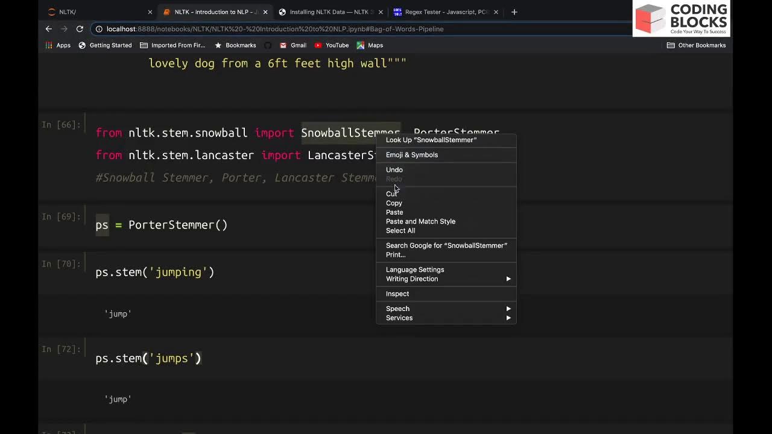Viewport: 772px width, 434px height.
Task: Open the Gmail bookmark
Action: pyautogui.click(x=293, y=45)
